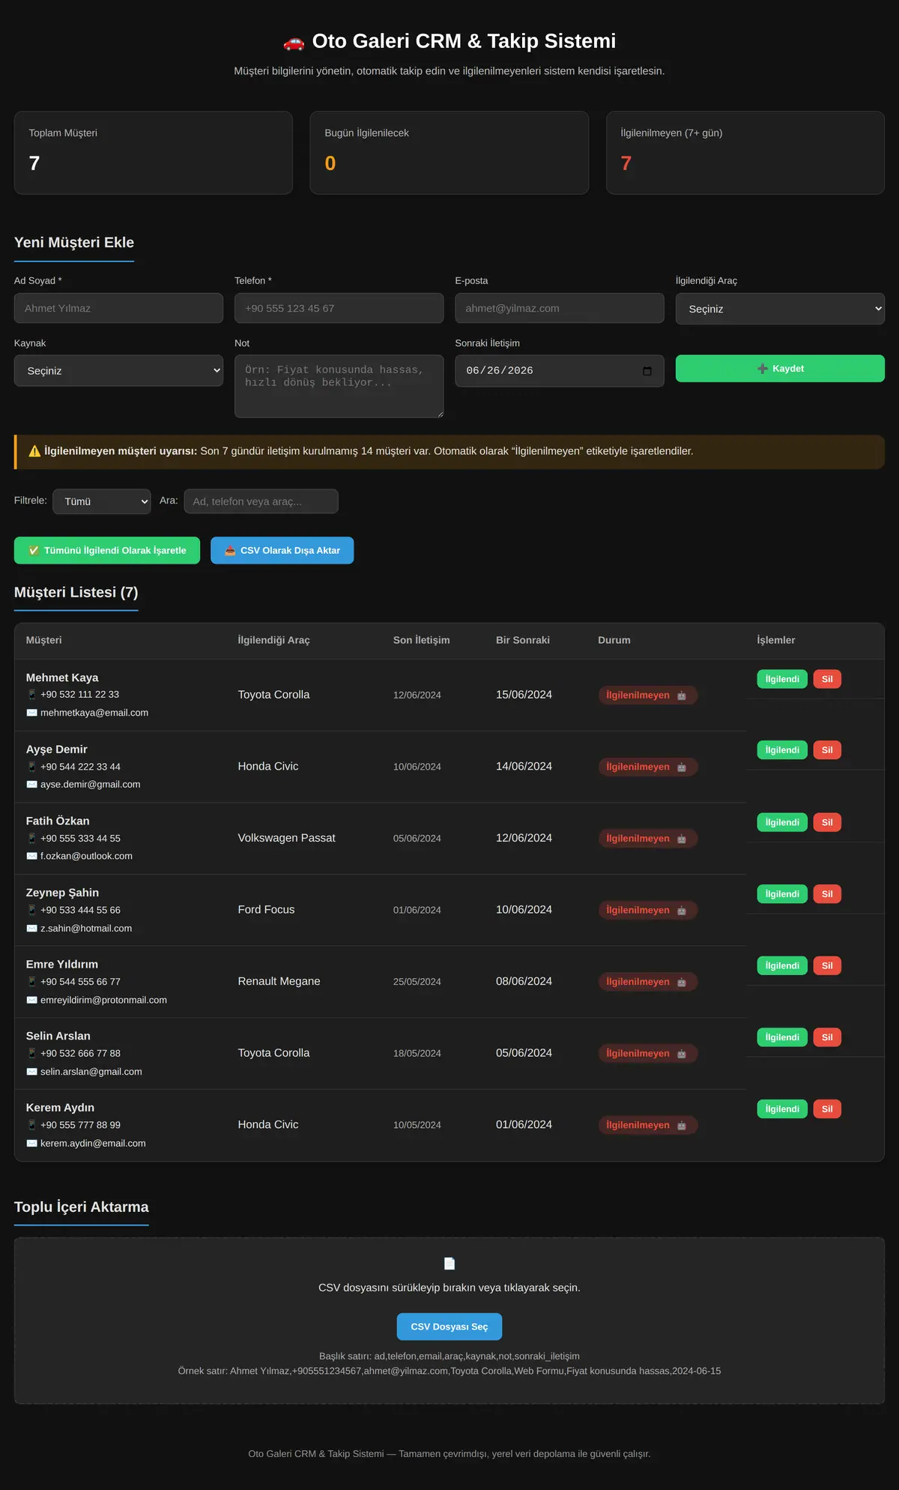Click the Sonraki İletişim date value 06/26/2026
The image size is (899, 1490).
click(500, 371)
